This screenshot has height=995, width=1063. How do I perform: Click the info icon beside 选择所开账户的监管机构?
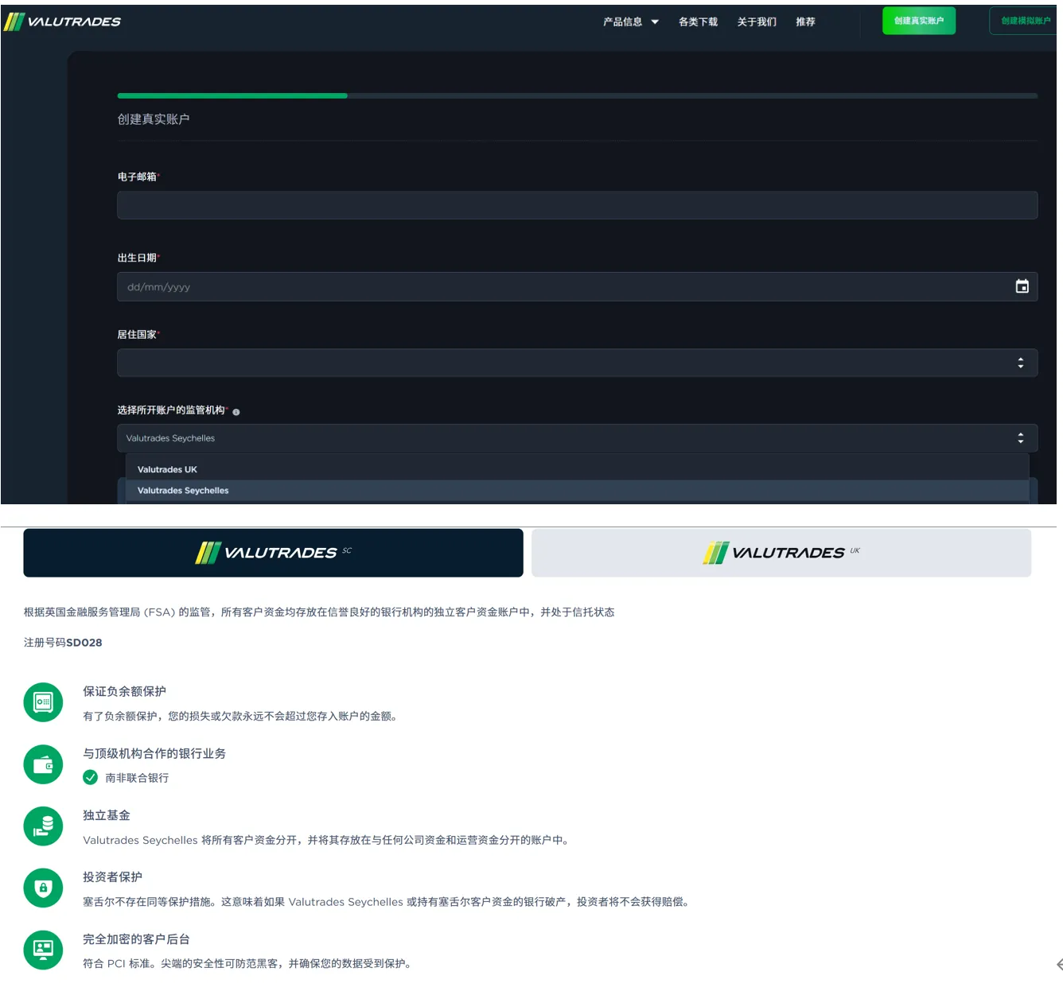click(236, 412)
